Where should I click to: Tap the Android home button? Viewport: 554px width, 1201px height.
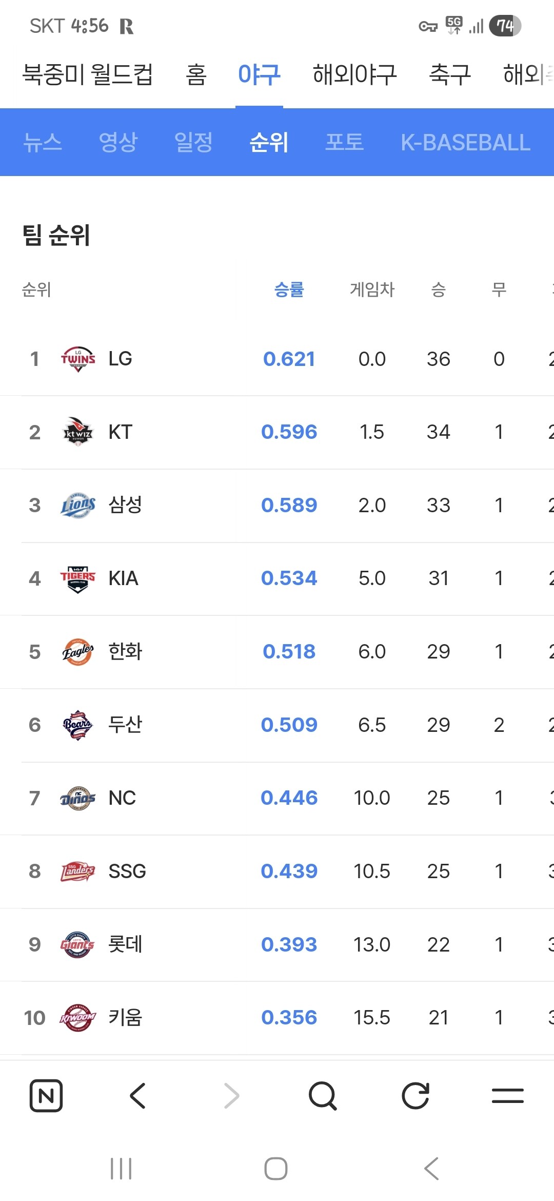276,1169
